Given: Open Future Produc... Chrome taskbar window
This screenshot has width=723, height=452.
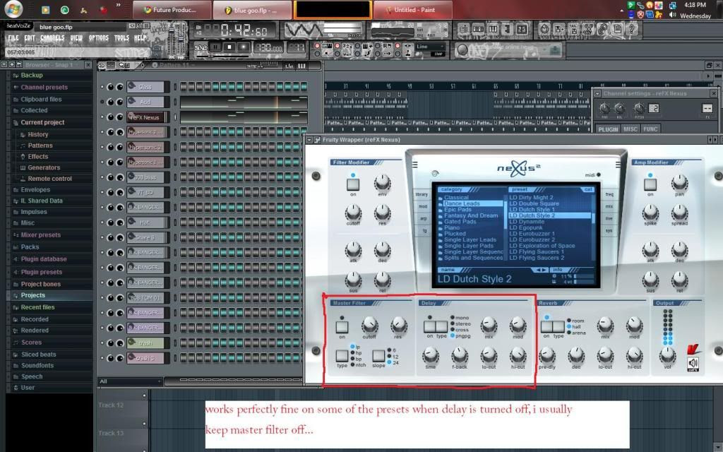Looking at the screenshot, I should coord(172,10).
